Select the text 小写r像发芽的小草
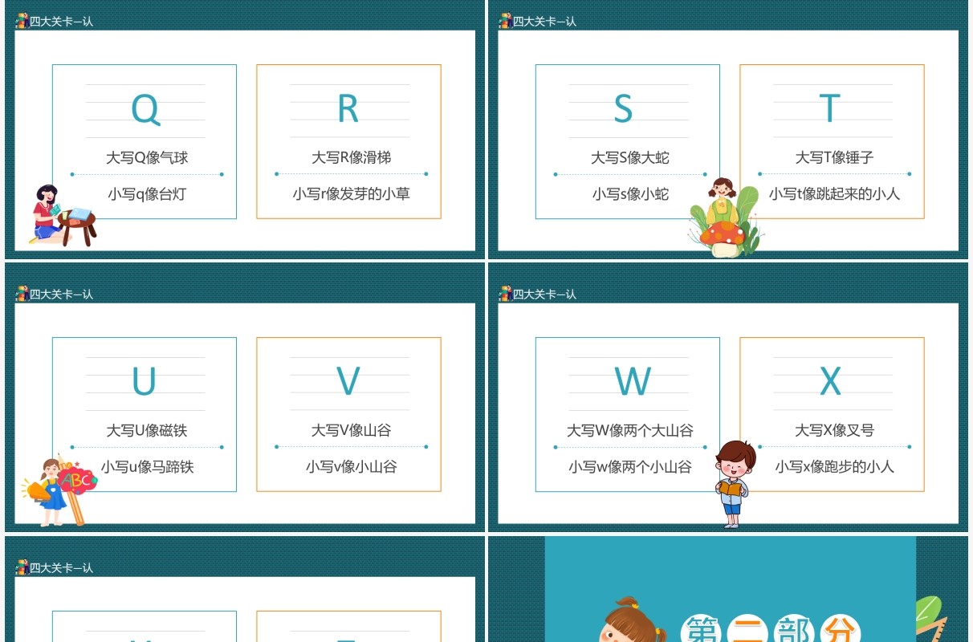The width and height of the screenshot is (973, 642). 351,193
